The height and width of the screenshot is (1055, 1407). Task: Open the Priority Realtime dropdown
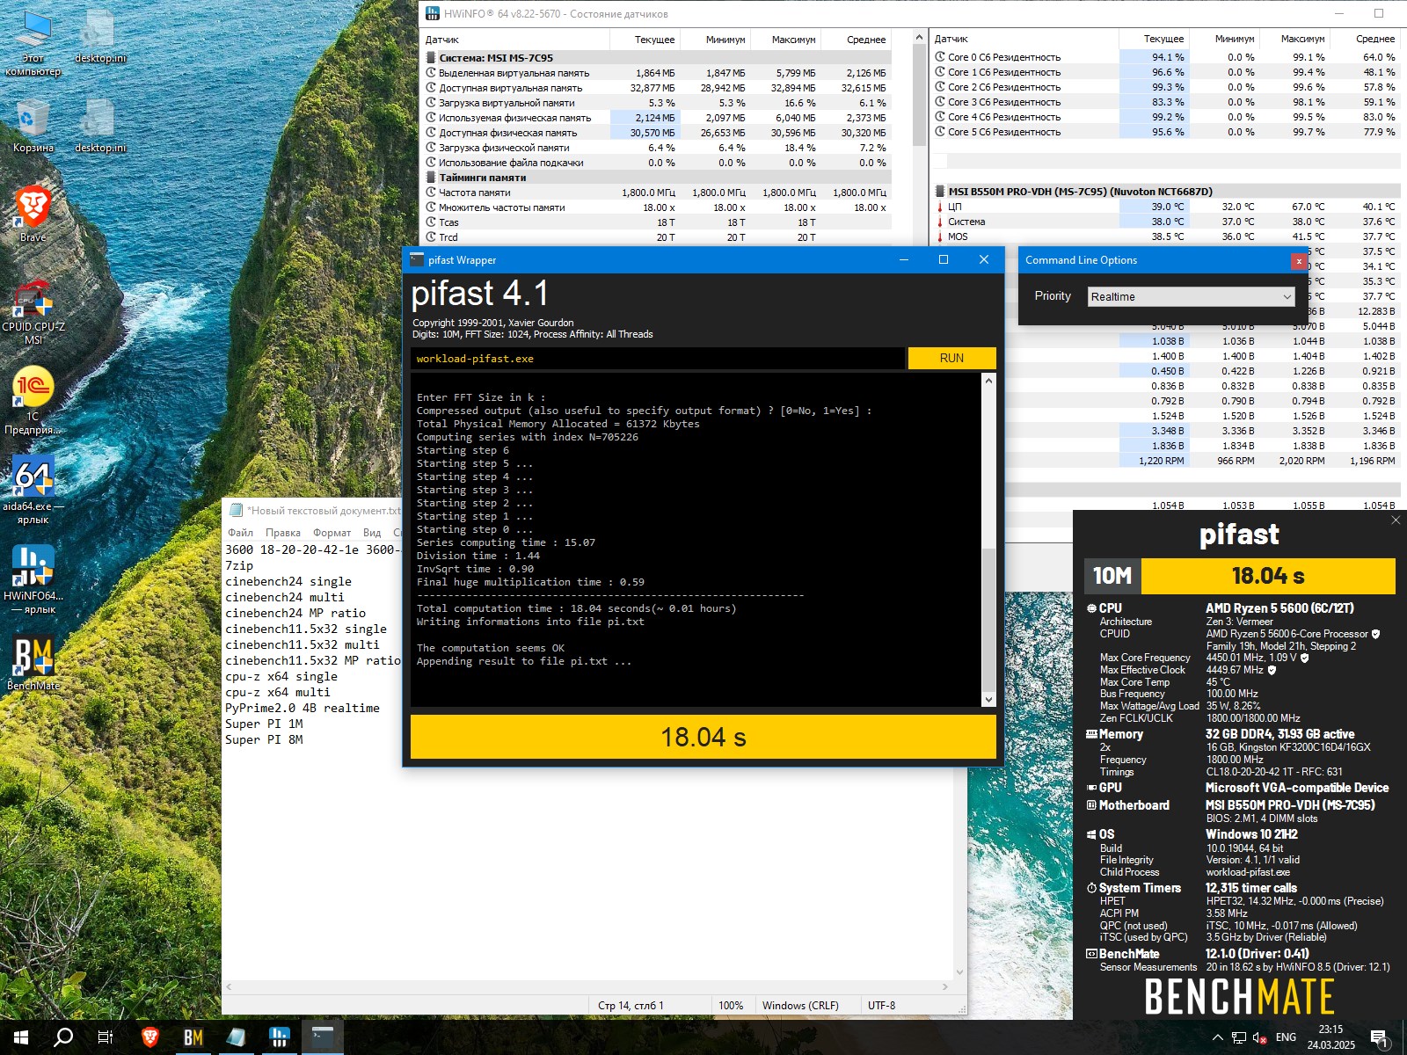[1192, 297]
